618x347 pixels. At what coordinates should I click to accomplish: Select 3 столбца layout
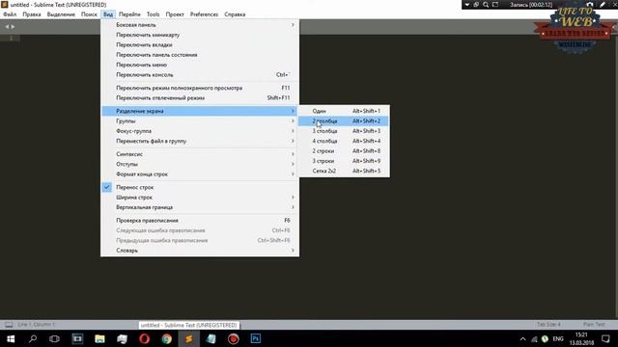344,131
